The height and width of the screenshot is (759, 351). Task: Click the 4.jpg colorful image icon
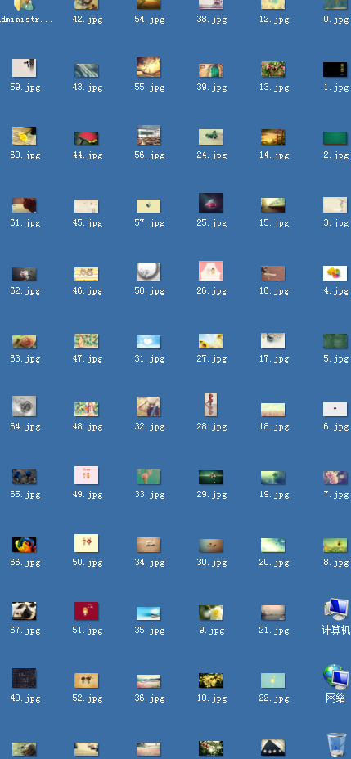(x=335, y=273)
